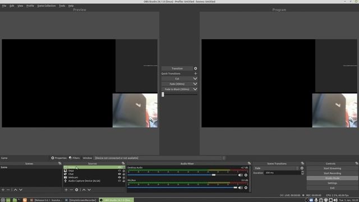Mute Desktop Audio with speaker icon

pos(240,175)
